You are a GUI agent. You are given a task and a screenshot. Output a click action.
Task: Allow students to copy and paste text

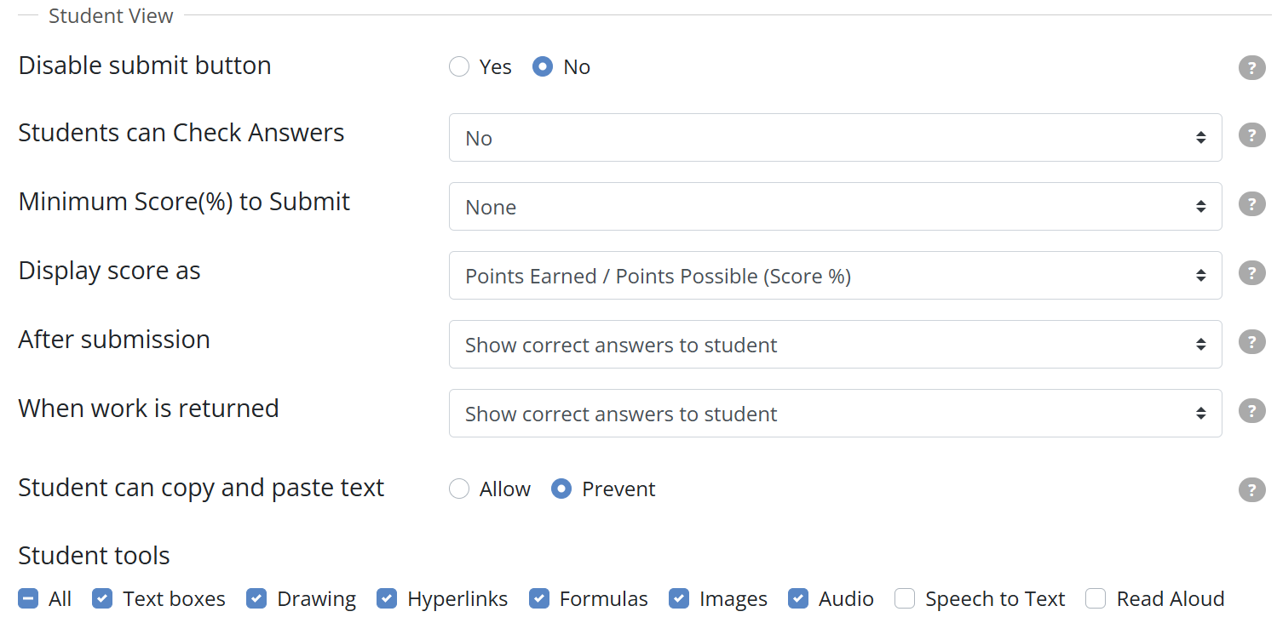tap(459, 489)
